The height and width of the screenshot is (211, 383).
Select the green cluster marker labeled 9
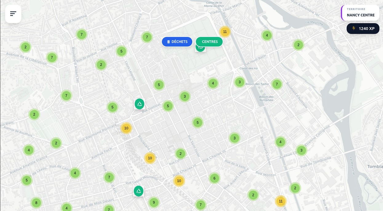154,202
